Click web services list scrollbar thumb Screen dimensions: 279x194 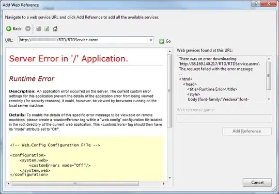[269, 76]
